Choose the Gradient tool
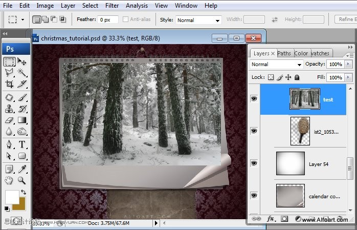Viewport: 357px width, 230px height. coord(22,120)
